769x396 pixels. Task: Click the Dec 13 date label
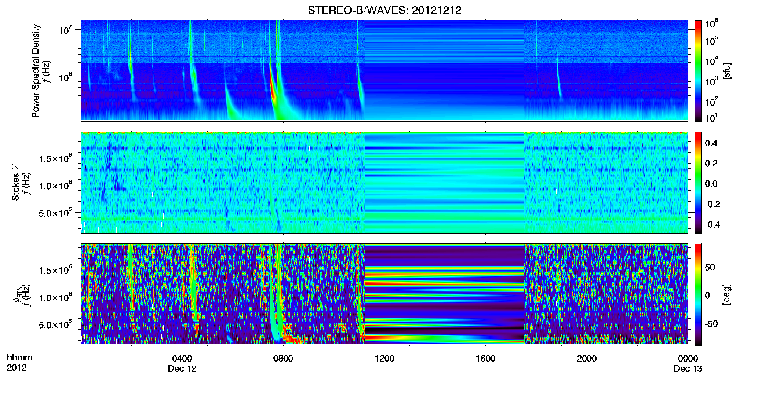pos(688,368)
